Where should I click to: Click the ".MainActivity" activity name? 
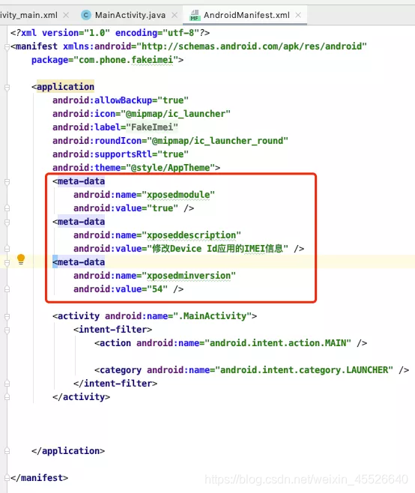click(x=212, y=316)
